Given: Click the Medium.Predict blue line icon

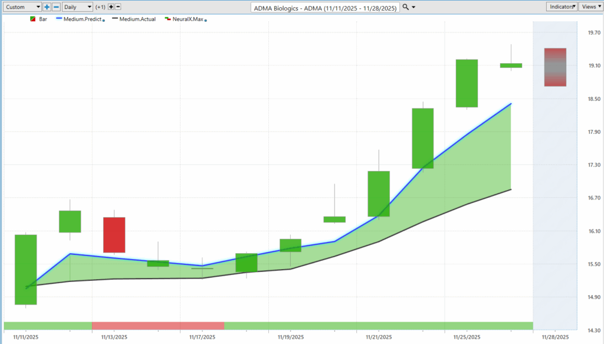Looking at the screenshot, I should (59, 19).
